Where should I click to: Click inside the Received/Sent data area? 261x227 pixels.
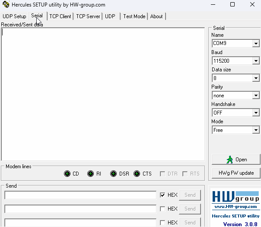tap(103, 94)
